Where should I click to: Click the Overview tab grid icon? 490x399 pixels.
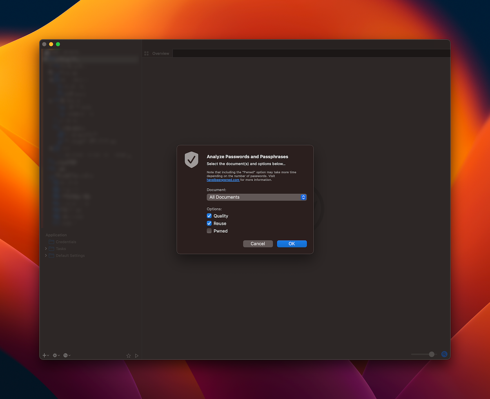(147, 53)
